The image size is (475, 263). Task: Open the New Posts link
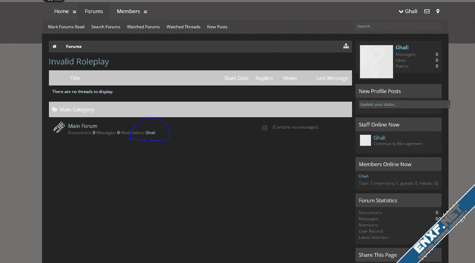[217, 27]
